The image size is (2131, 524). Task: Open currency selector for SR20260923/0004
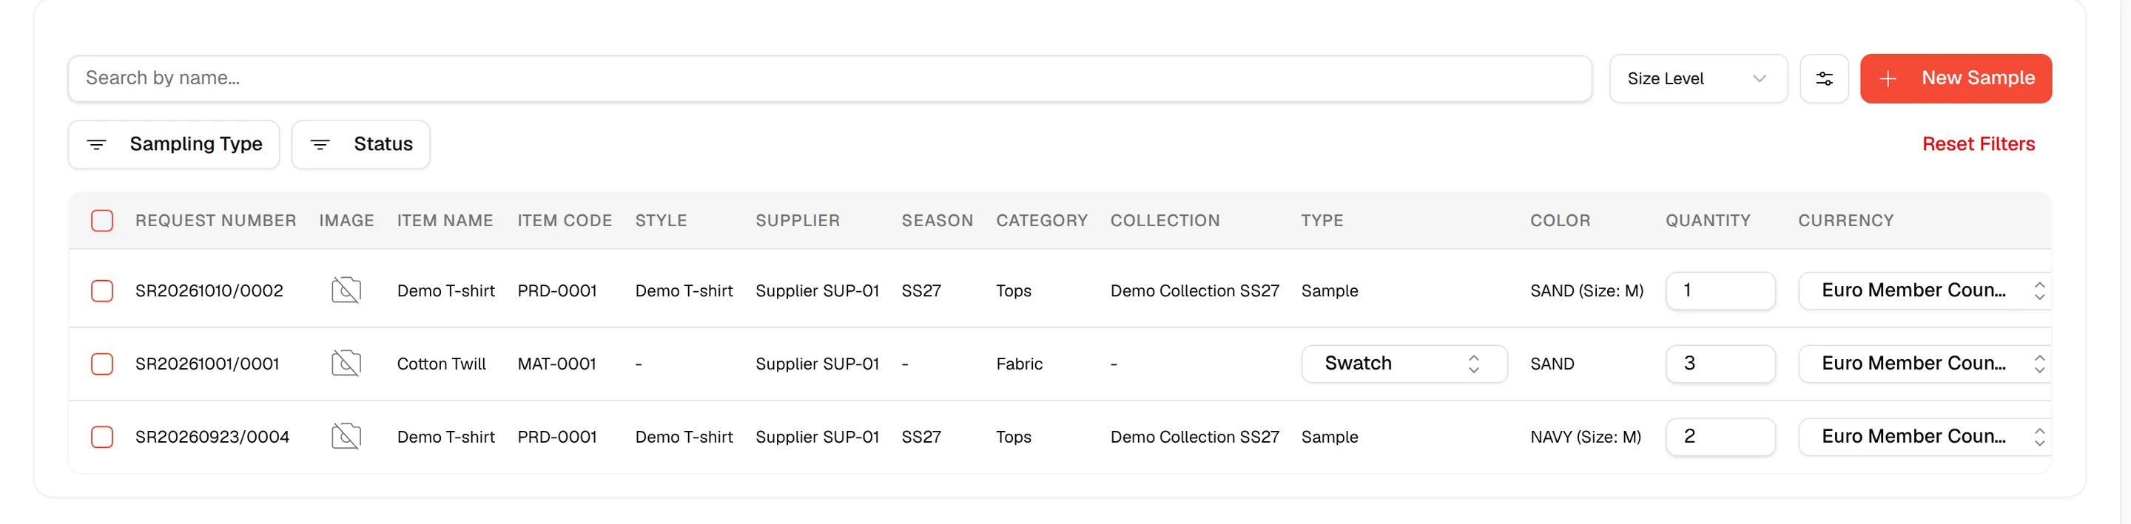pos(1924,436)
